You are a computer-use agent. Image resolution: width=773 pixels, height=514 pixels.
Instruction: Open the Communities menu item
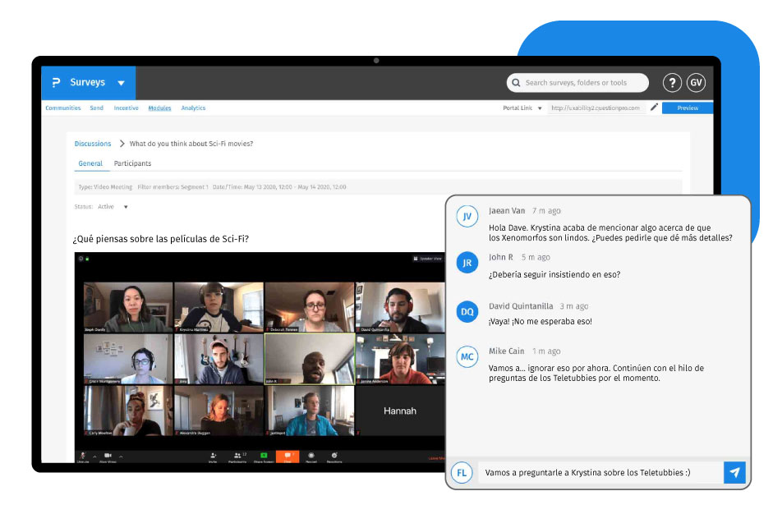(63, 108)
